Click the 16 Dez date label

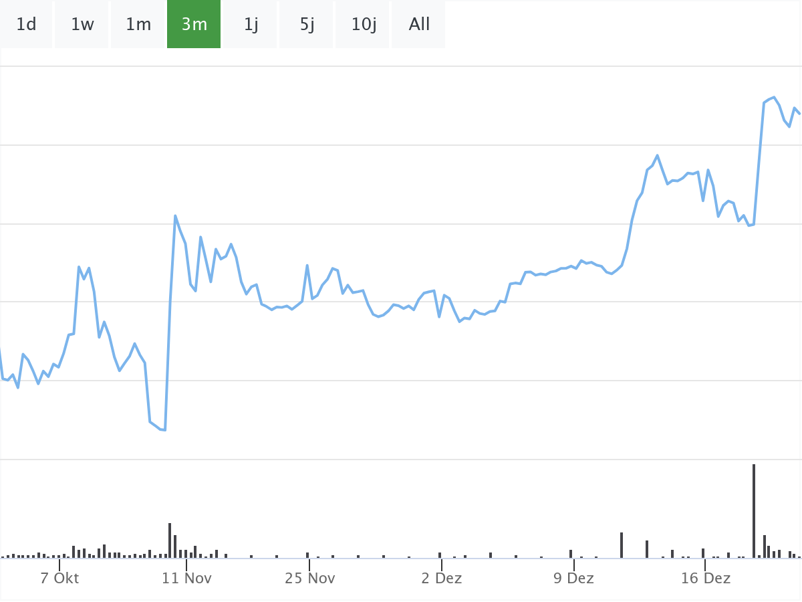click(x=705, y=578)
